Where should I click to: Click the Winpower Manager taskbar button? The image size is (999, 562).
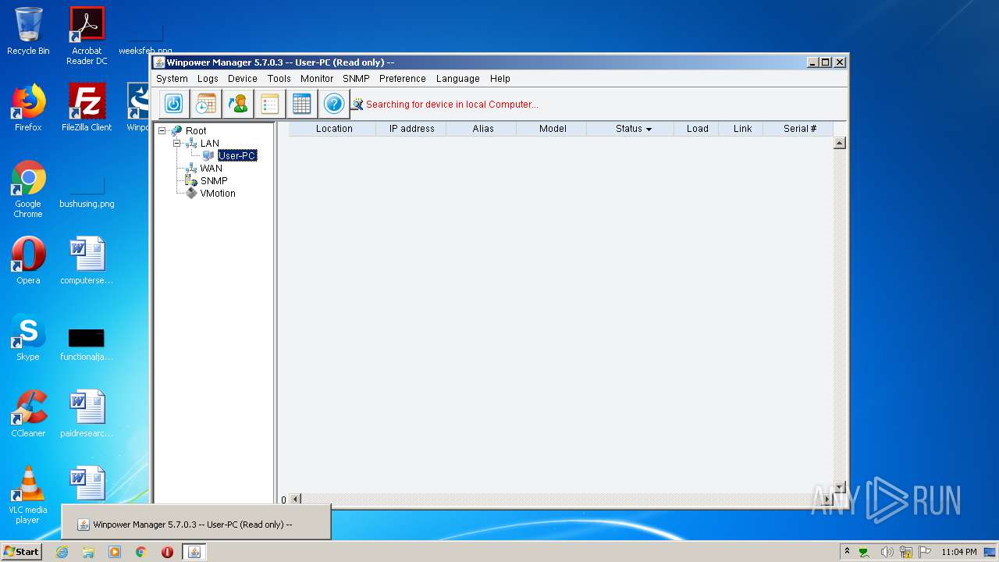tap(194, 552)
